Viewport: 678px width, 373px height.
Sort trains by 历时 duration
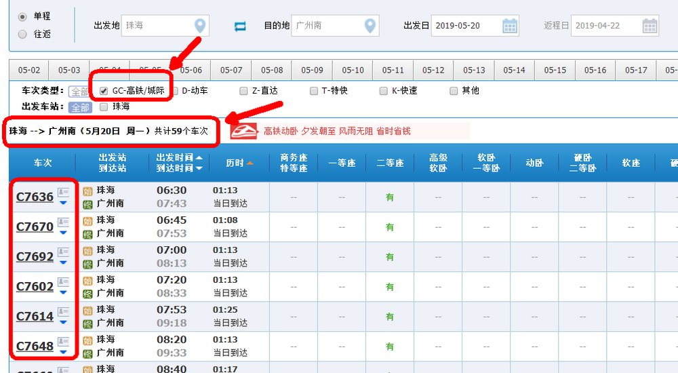239,163
